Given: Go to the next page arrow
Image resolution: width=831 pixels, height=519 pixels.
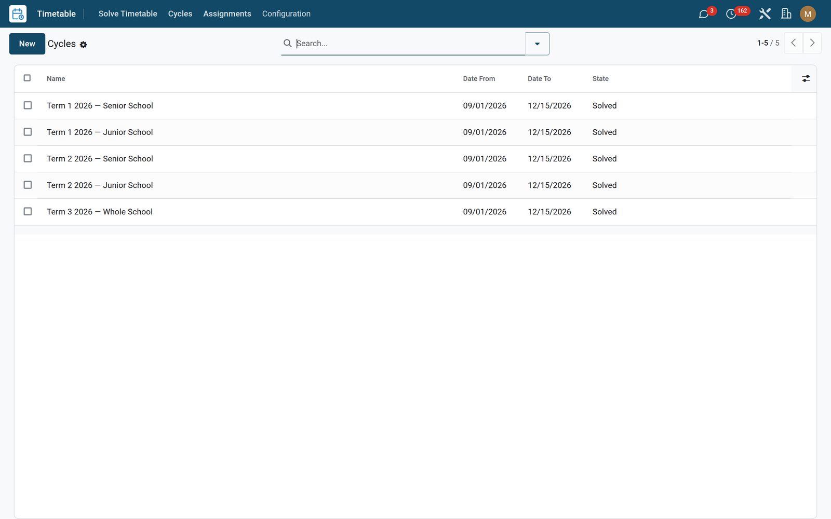Looking at the screenshot, I should pos(812,43).
